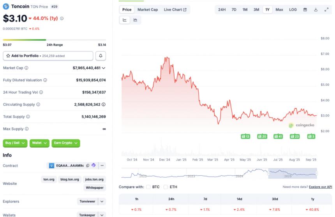
Task: Switch to the line chart view
Action: (x=125, y=20)
